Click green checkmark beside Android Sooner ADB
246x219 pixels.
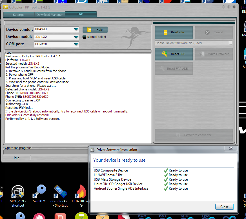click(x=166, y=188)
